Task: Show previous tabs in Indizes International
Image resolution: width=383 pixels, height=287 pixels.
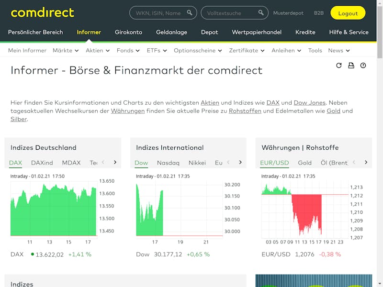Action: pyautogui.click(x=228, y=162)
